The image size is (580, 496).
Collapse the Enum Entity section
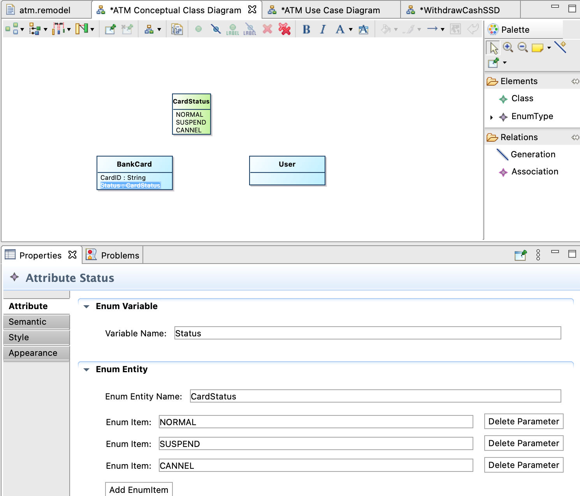point(86,370)
